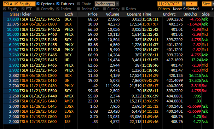Click ticker TSLA 12/19/25 C600
Image resolution: width=214 pixels, height=129 pixels.
click(x=38, y=122)
